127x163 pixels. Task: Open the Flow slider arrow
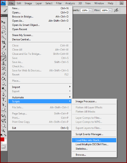tap(110, 10)
